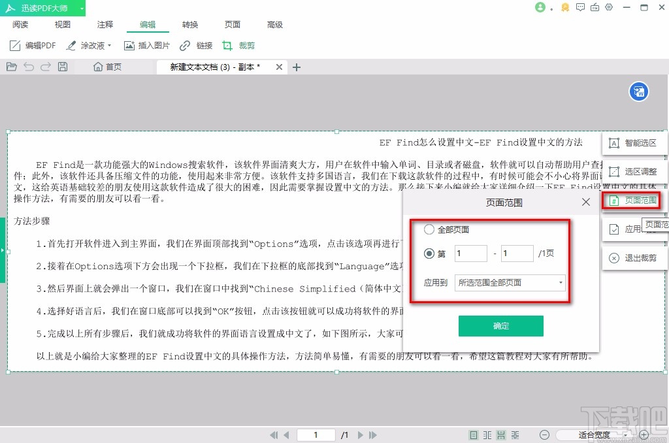The image size is (669, 443).
Task: Click the redo arrow icon
Action: click(46, 67)
